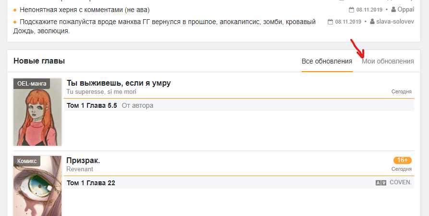Click the 16+ age rating badge
Viewport: 429px width, 216px height.
tap(403, 160)
